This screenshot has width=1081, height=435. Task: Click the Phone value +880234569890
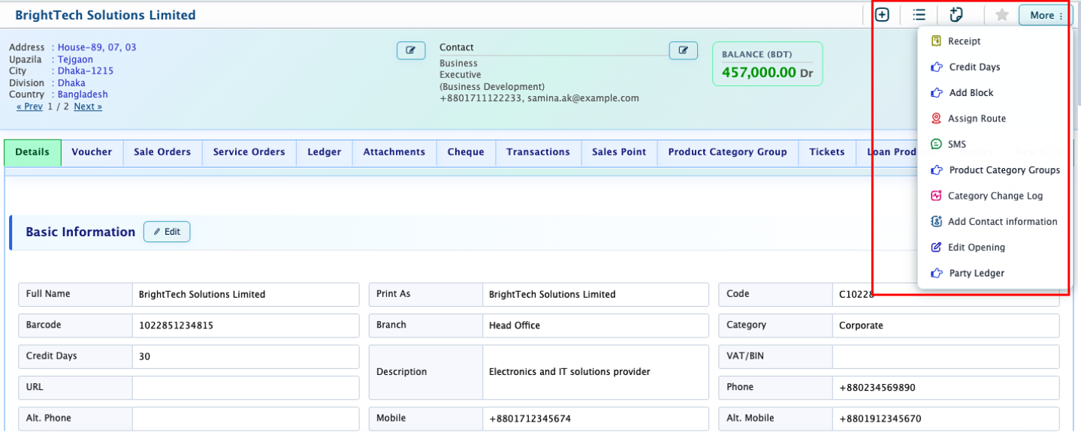(x=946, y=387)
